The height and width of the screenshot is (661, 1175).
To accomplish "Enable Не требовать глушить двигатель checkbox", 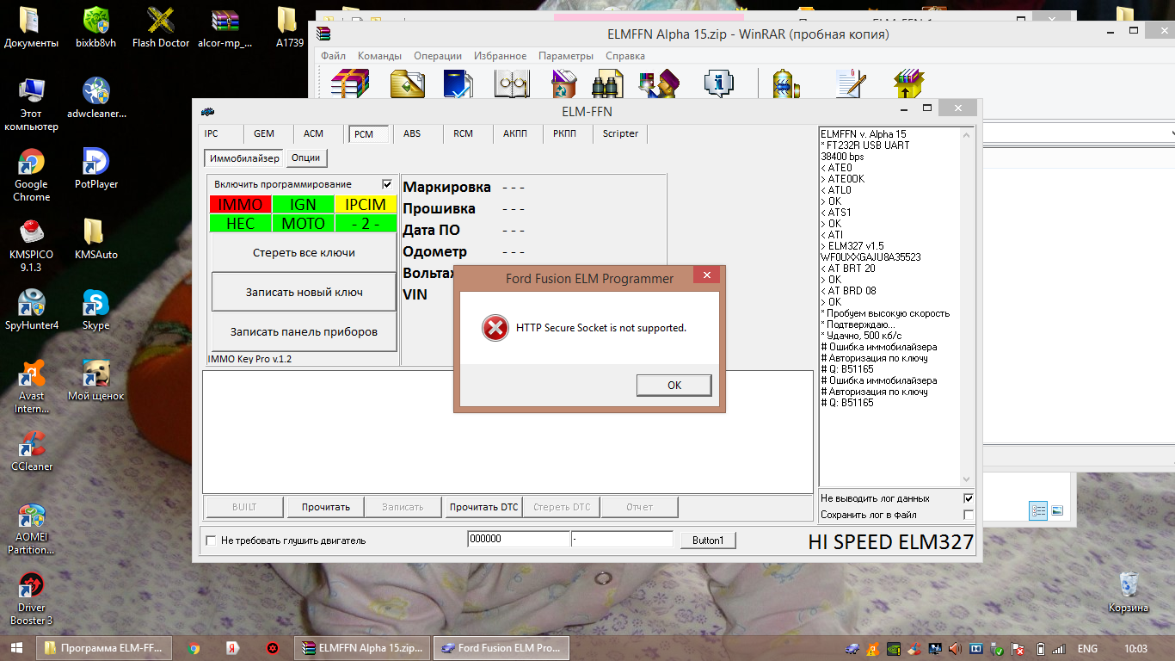I will 212,541.
